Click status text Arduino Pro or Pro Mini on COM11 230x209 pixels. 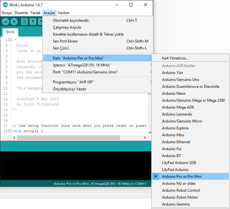(x=100, y=184)
